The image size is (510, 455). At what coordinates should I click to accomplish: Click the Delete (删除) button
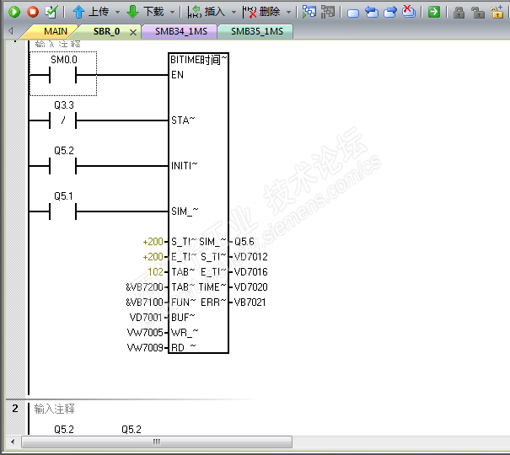click(x=261, y=12)
